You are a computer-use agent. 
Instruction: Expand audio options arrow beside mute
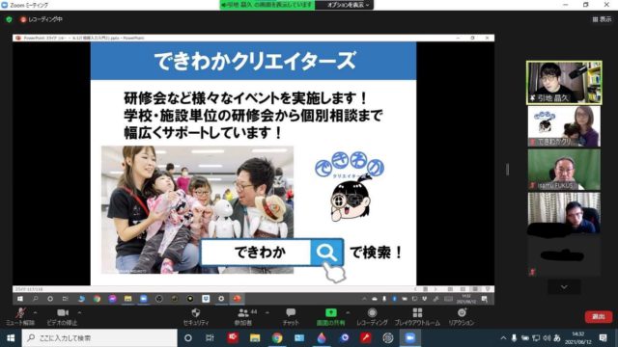point(36,312)
